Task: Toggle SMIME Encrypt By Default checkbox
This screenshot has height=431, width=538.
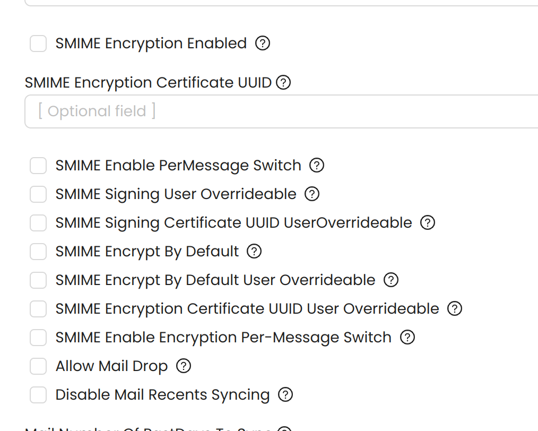Action: click(x=38, y=252)
